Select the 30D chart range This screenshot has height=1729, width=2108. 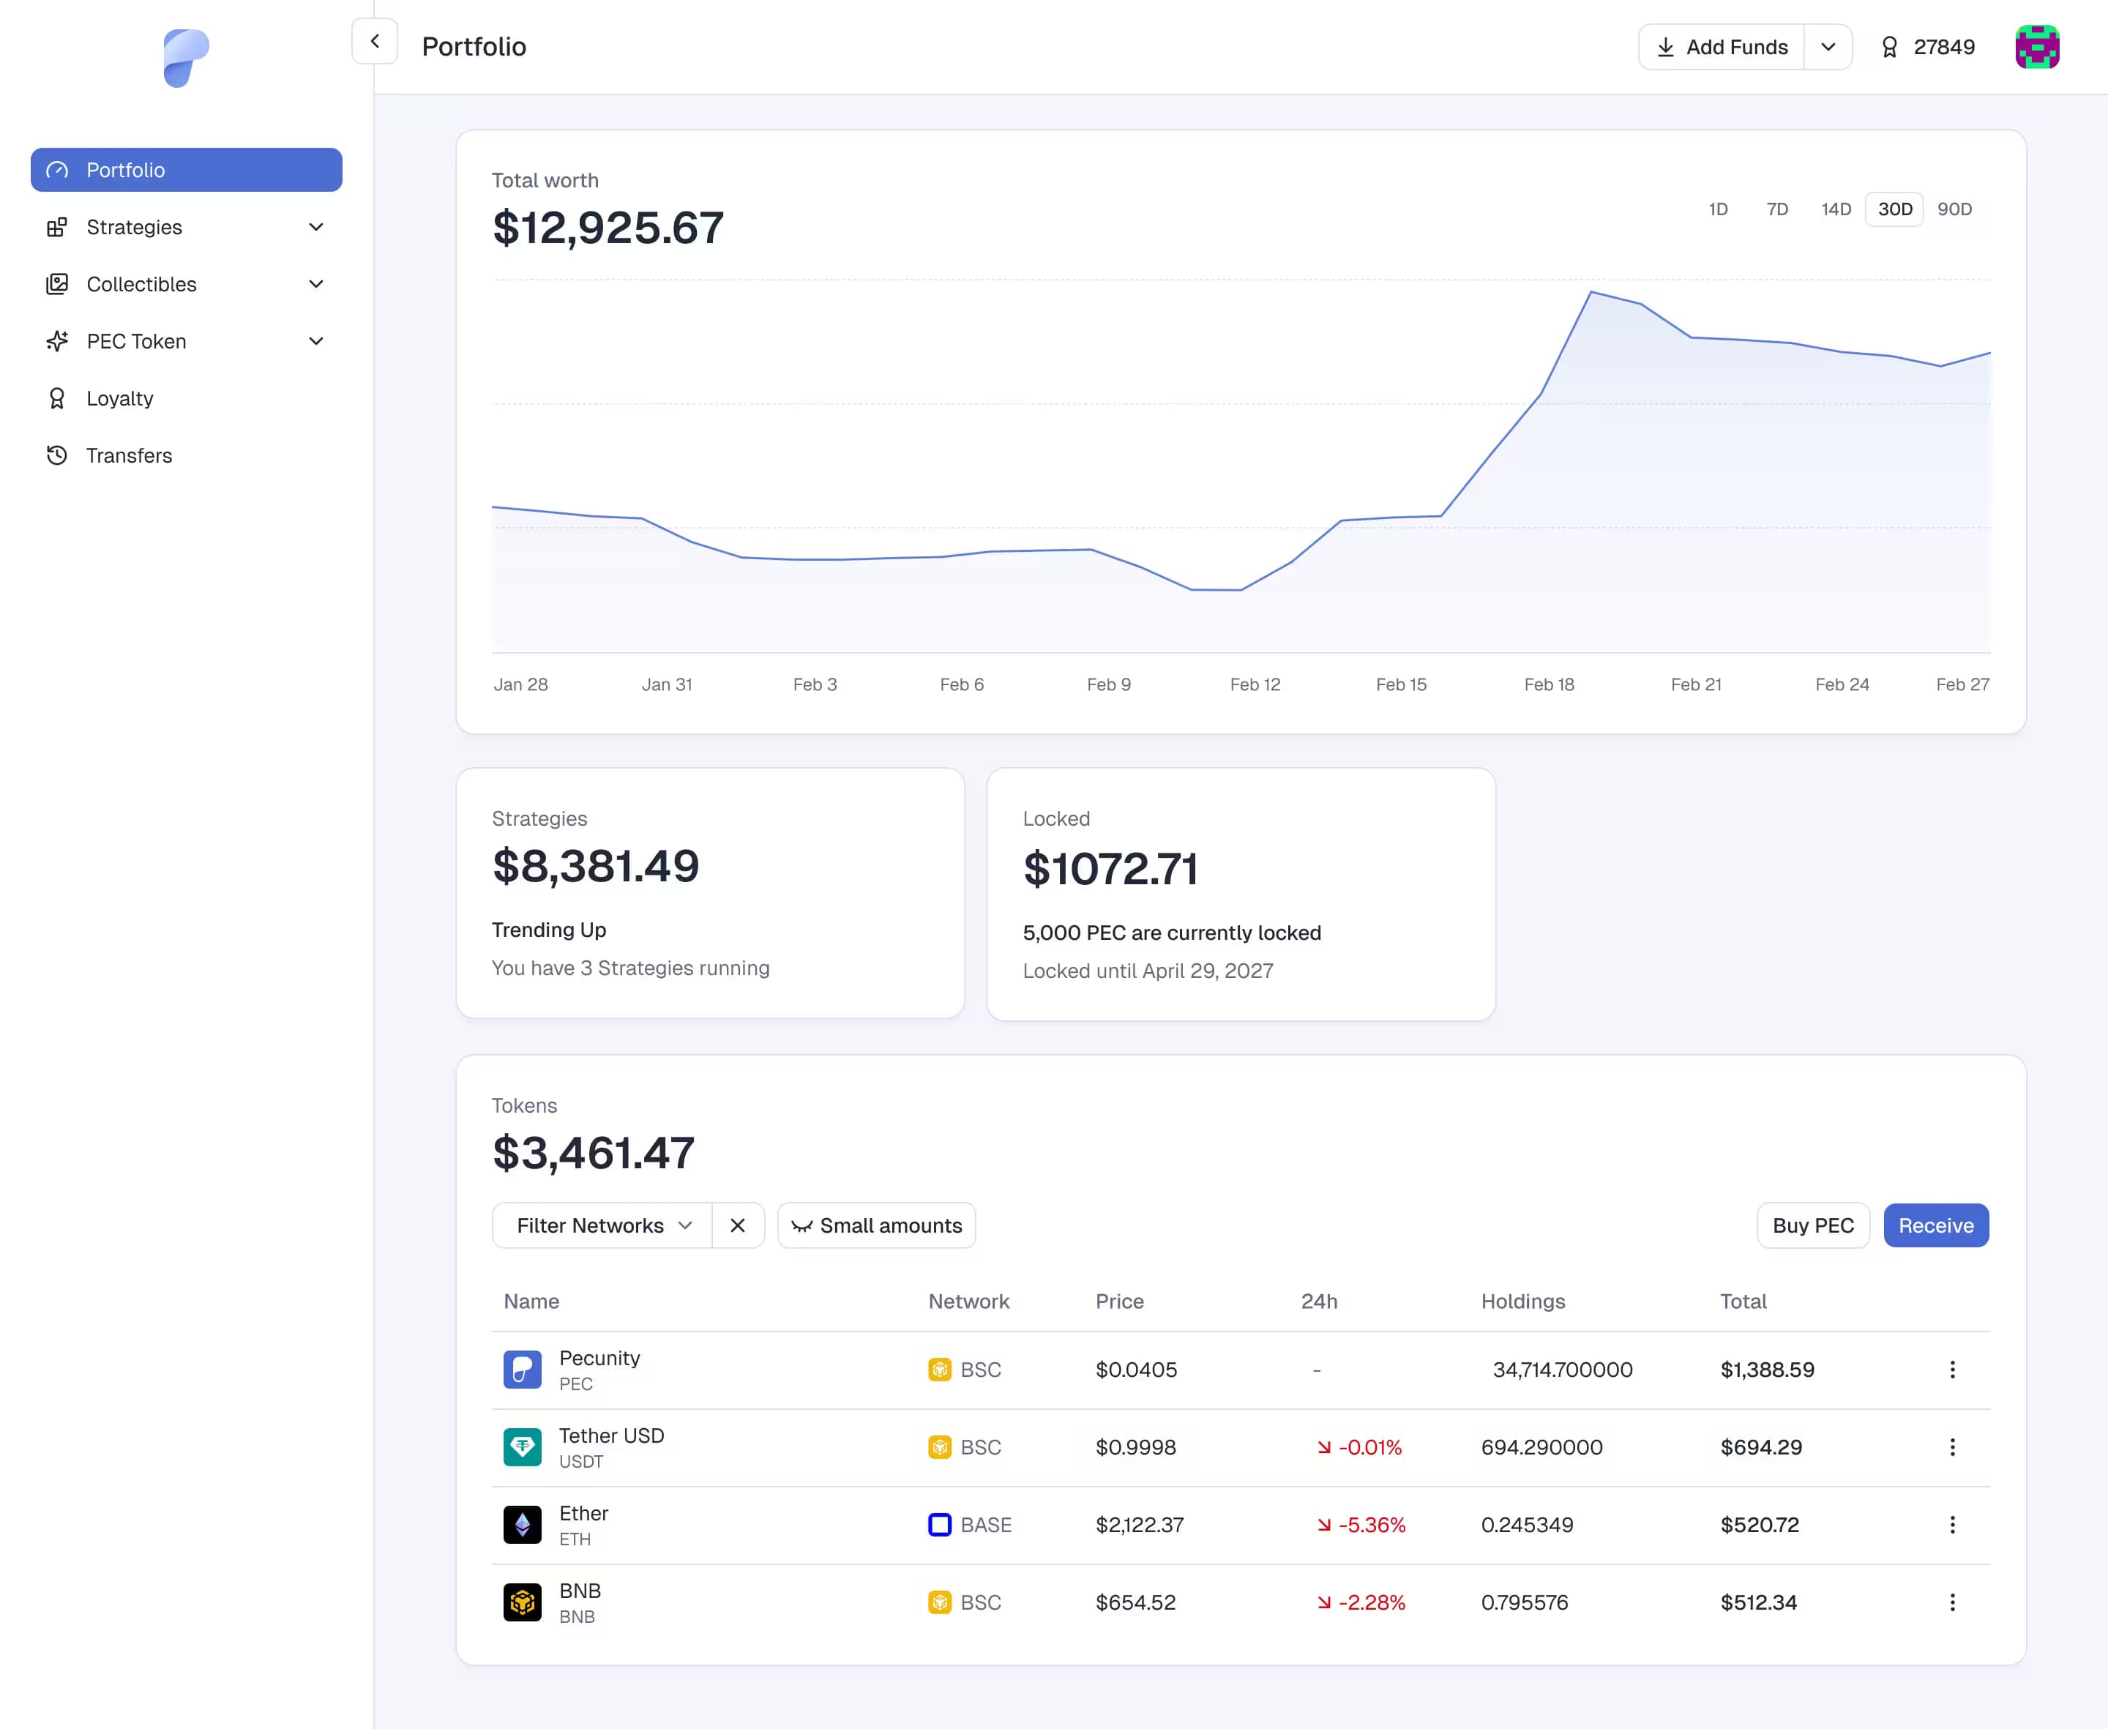coord(1894,209)
